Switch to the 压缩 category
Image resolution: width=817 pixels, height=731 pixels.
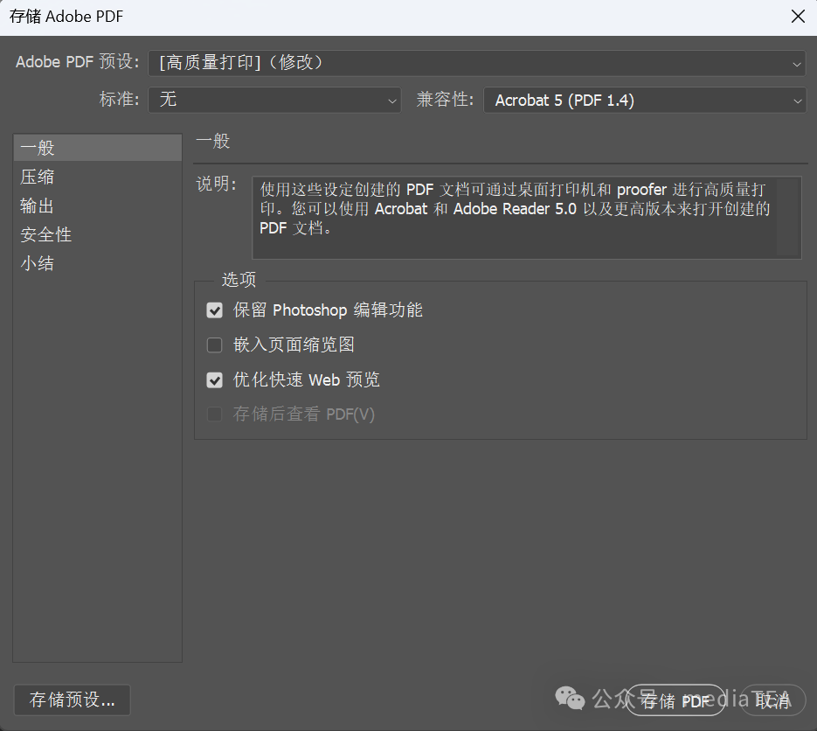(98, 177)
